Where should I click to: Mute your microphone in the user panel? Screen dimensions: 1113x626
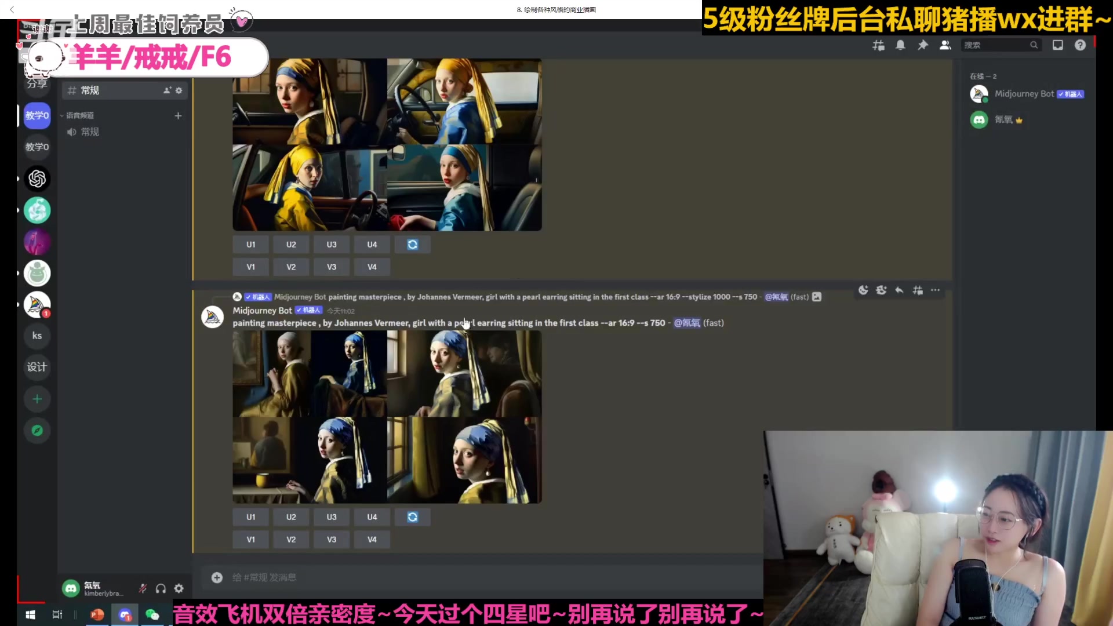click(142, 588)
